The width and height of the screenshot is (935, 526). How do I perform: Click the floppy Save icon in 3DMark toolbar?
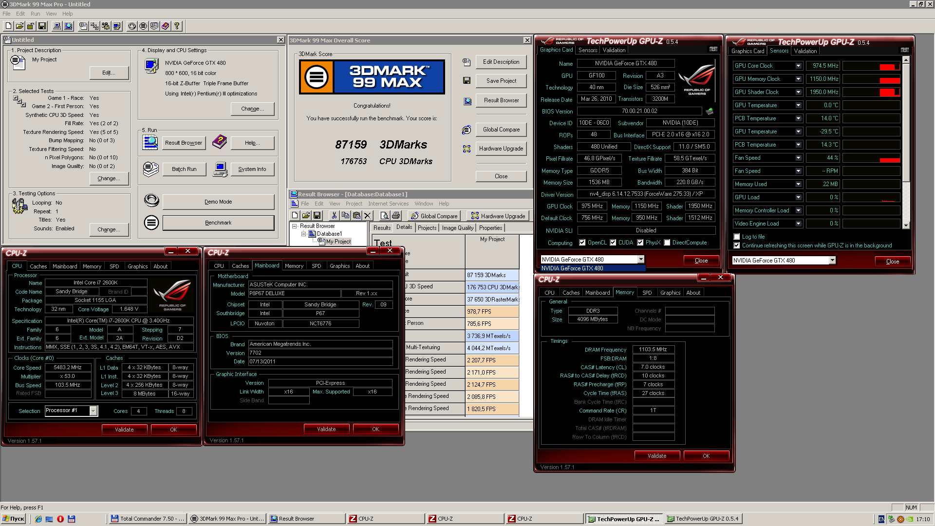42,26
